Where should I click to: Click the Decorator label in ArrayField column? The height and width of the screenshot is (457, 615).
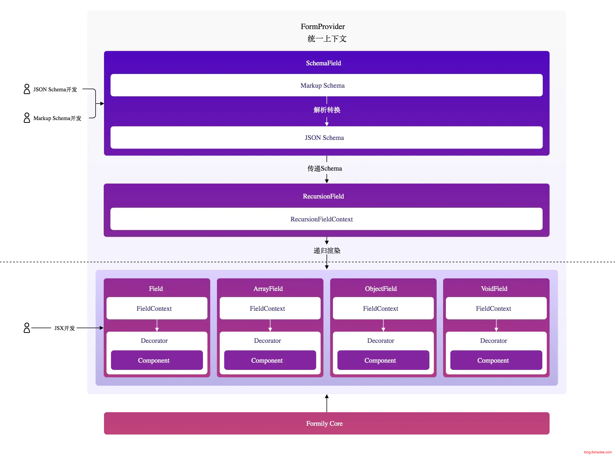pos(268,341)
